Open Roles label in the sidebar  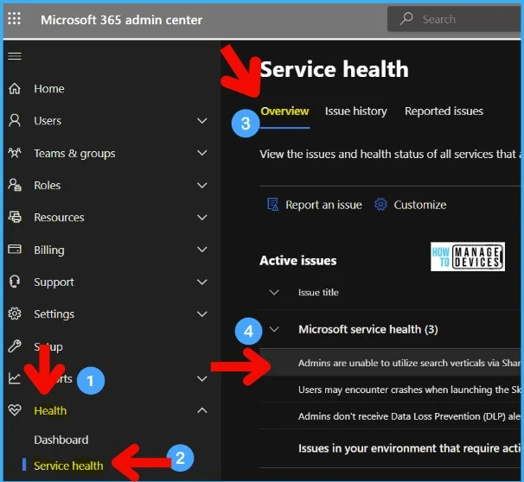pos(47,185)
